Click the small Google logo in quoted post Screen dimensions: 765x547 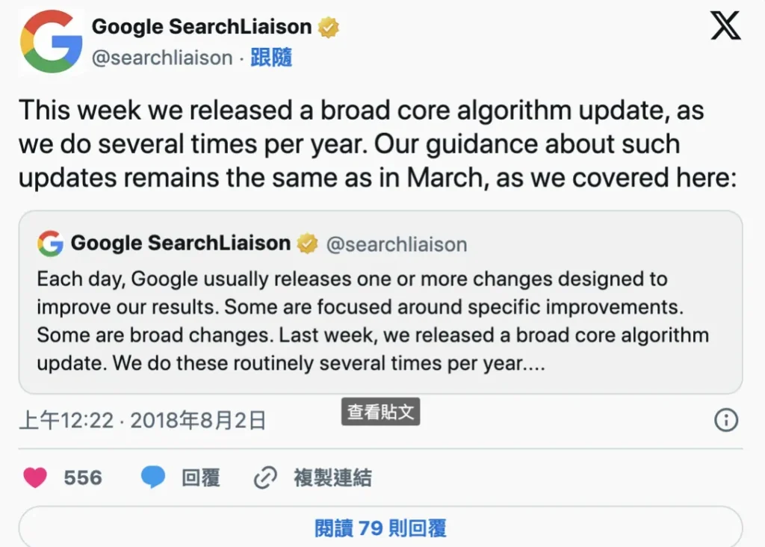(51, 244)
